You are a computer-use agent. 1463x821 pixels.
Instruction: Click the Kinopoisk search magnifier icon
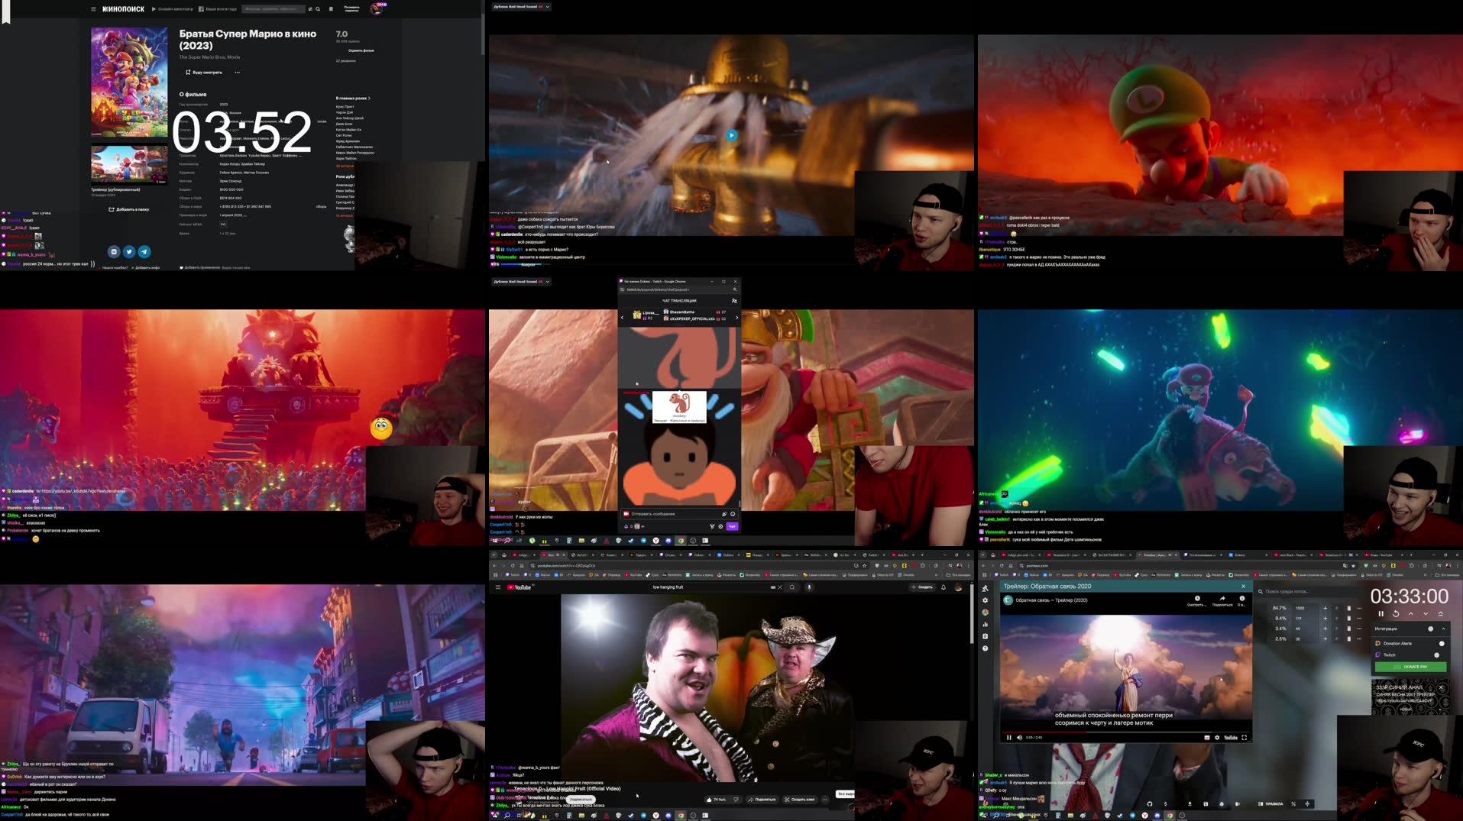318,9
